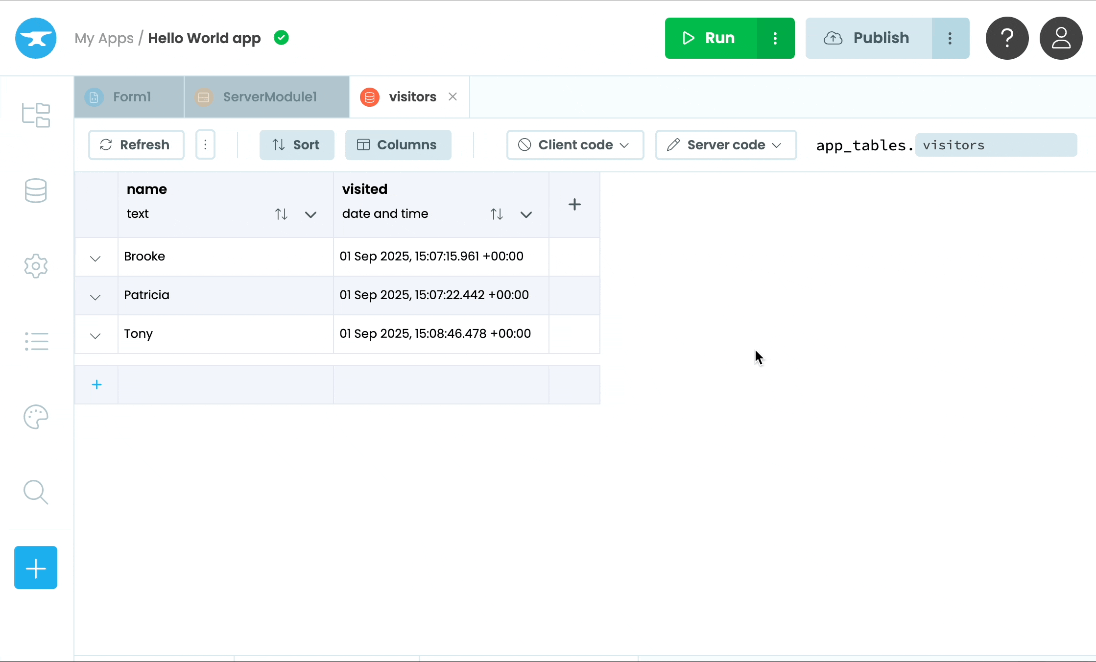Click the Form1 tab icon
This screenshot has width=1096, height=662.
(94, 97)
